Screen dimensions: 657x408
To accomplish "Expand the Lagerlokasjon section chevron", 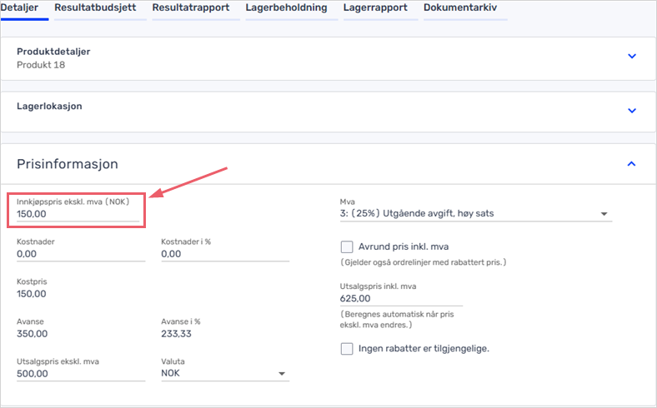I will (x=632, y=111).
